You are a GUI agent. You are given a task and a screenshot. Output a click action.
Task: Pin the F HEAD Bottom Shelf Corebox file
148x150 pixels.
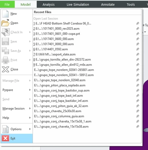pos(138,23)
